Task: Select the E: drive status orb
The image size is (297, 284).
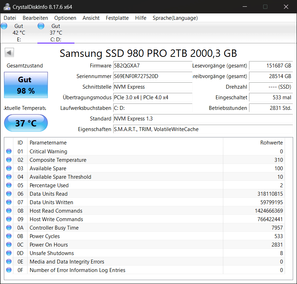Action: tap(4, 26)
